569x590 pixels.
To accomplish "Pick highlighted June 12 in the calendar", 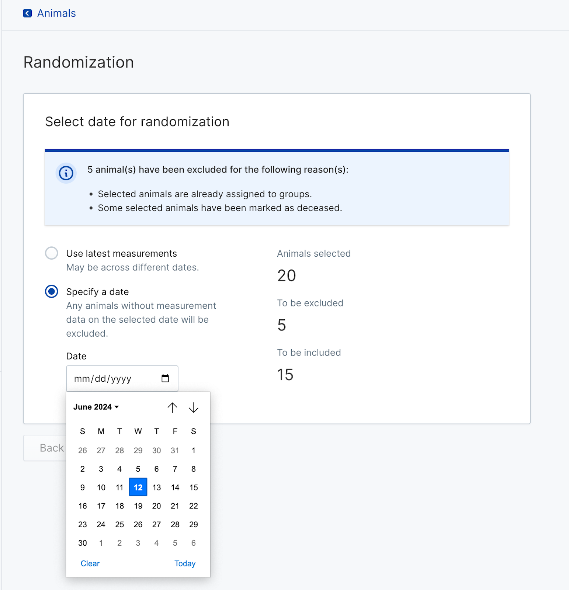I will click(138, 487).
